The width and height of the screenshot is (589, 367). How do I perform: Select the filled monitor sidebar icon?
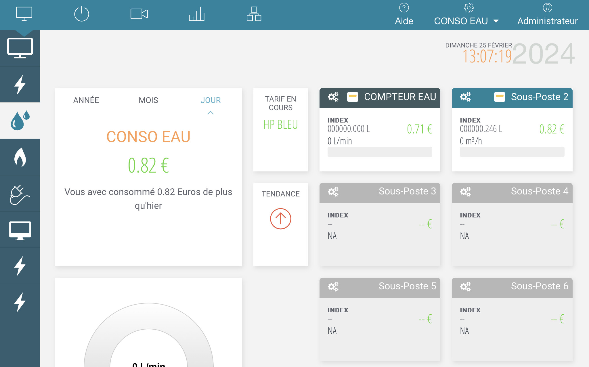pos(20,230)
